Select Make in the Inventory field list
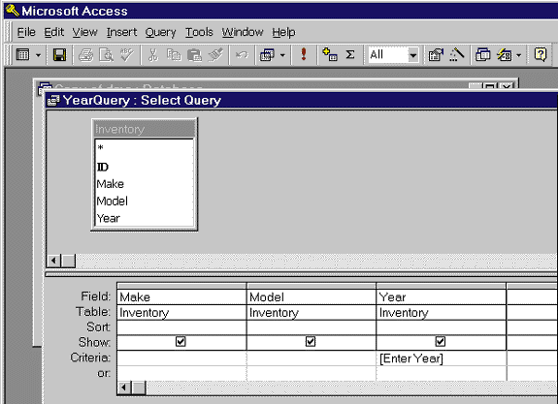The height and width of the screenshot is (404, 558). (x=145, y=184)
